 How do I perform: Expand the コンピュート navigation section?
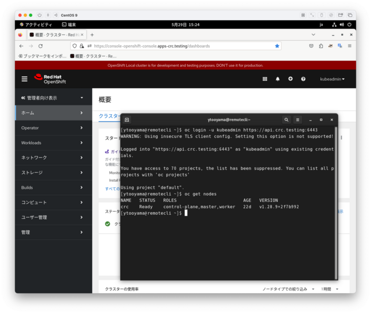click(53, 202)
